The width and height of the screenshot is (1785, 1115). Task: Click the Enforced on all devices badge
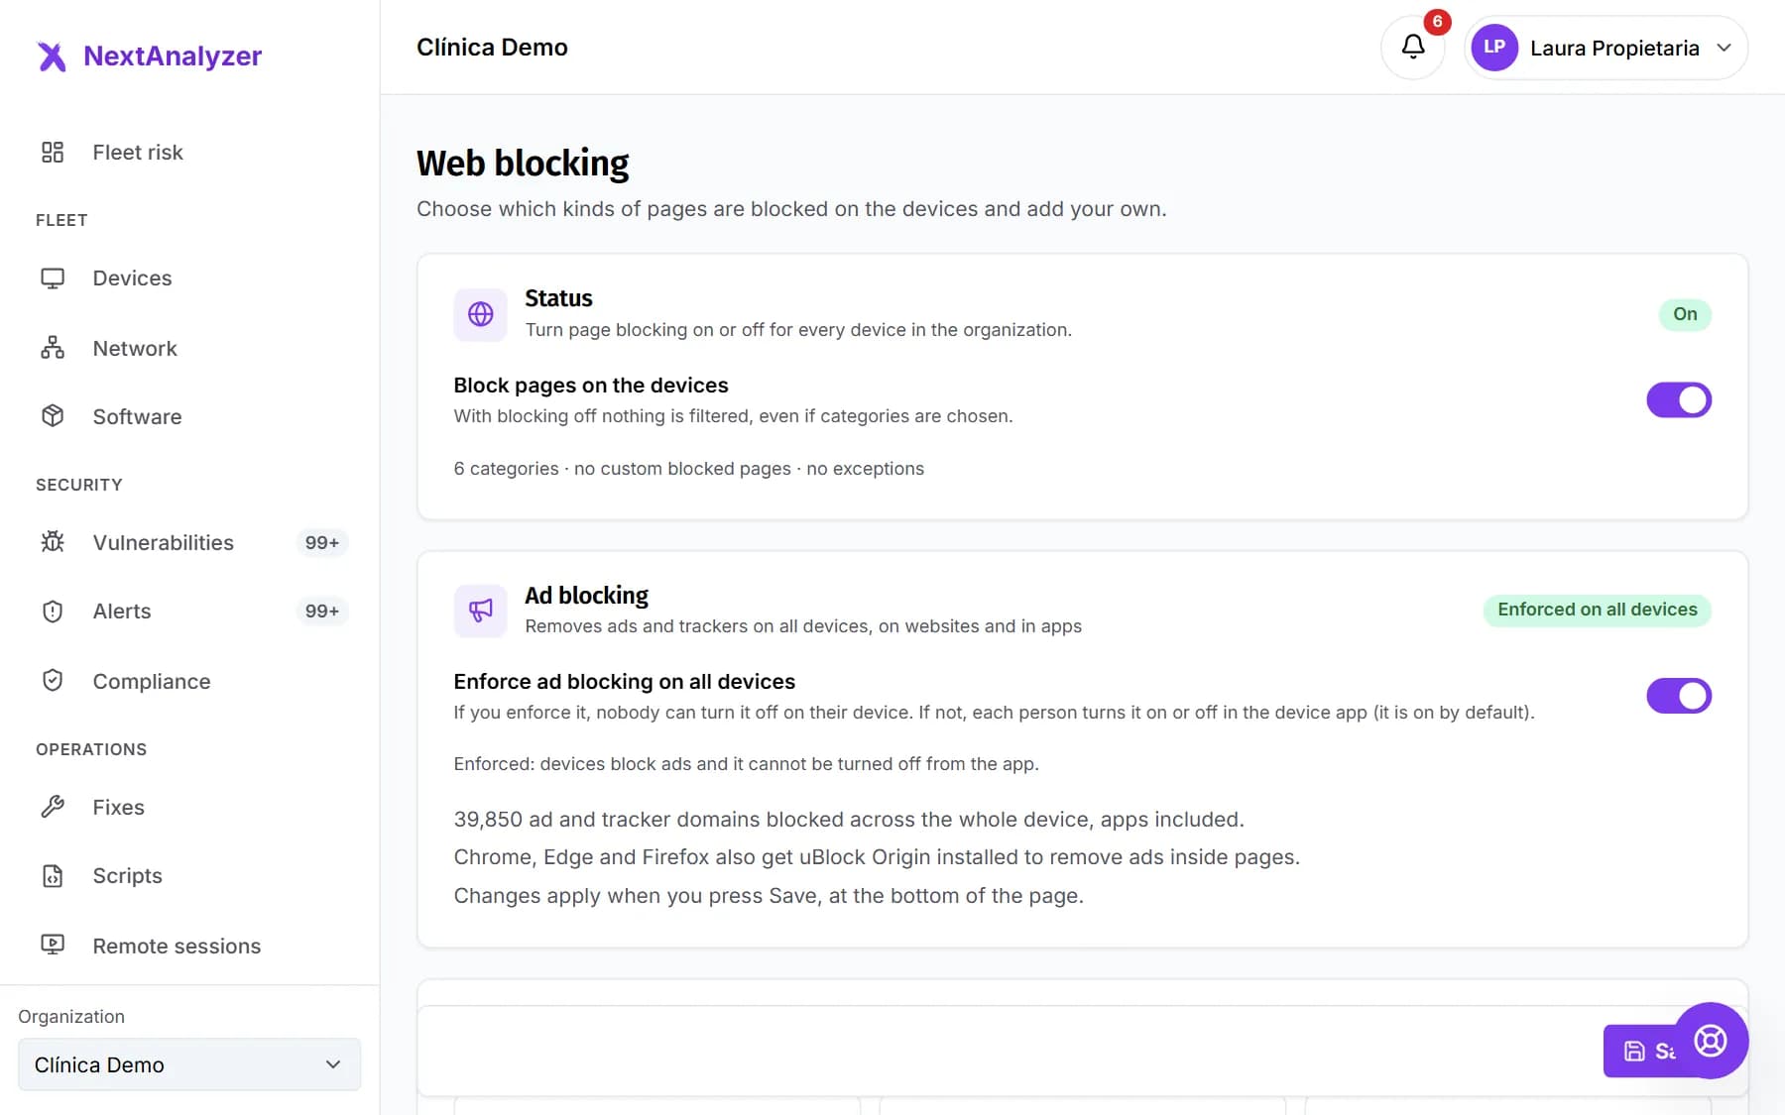(x=1598, y=610)
